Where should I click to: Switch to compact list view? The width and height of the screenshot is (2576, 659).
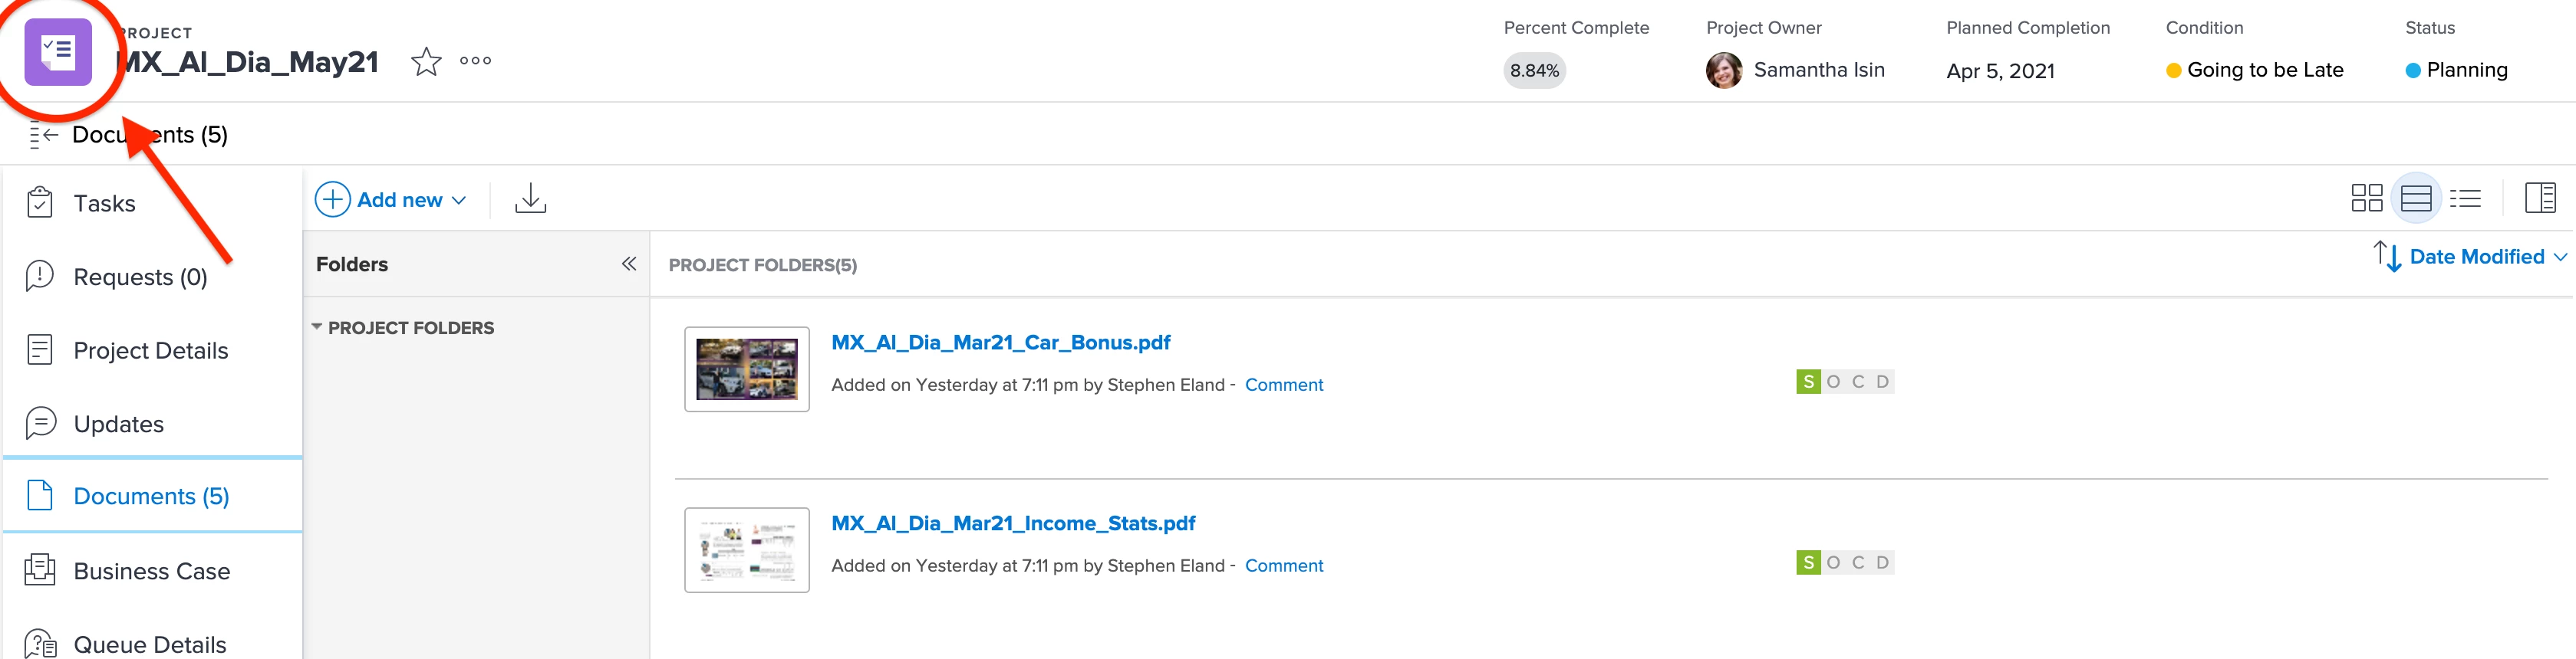point(2465,198)
